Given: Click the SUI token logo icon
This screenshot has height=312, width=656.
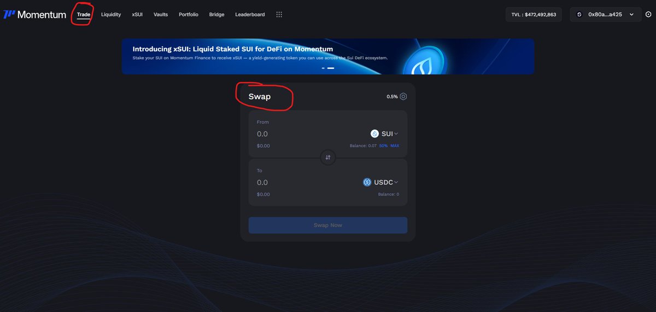Looking at the screenshot, I should point(374,134).
